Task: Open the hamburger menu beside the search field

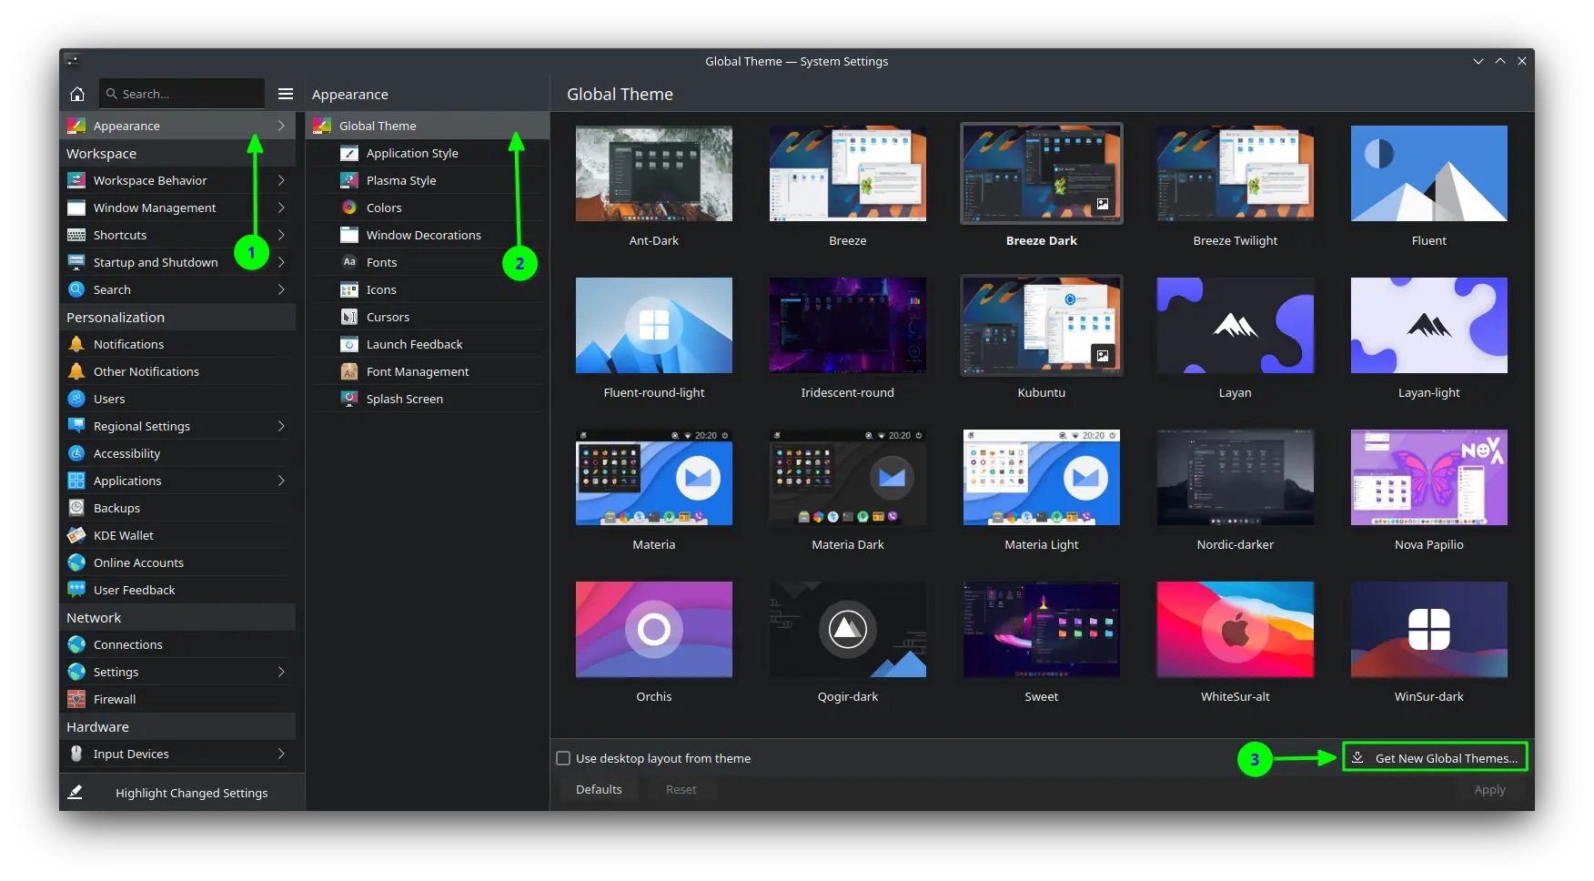Action: (286, 94)
